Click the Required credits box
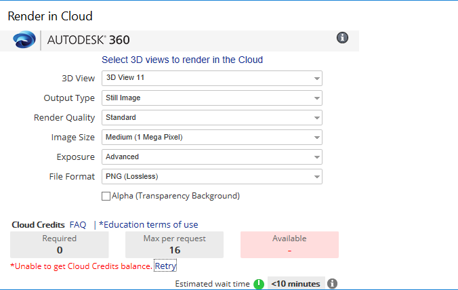This screenshot has height=290, width=458. point(60,245)
